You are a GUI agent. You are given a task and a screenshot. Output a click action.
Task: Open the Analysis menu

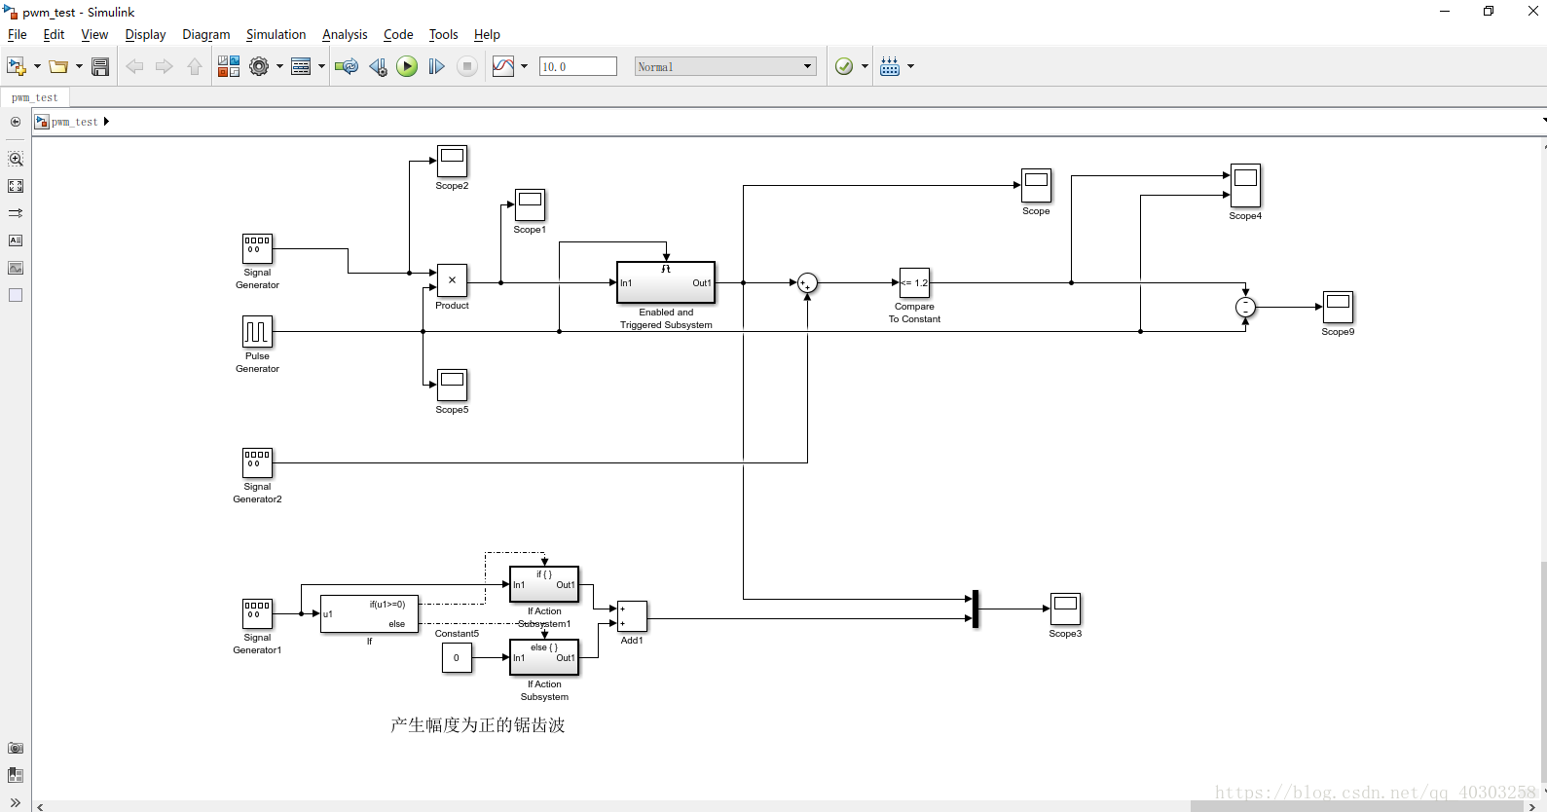coord(345,34)
